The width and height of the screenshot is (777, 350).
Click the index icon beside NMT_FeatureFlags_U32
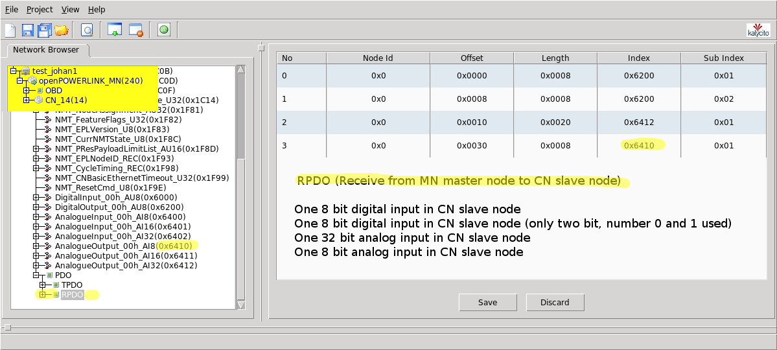48,119
